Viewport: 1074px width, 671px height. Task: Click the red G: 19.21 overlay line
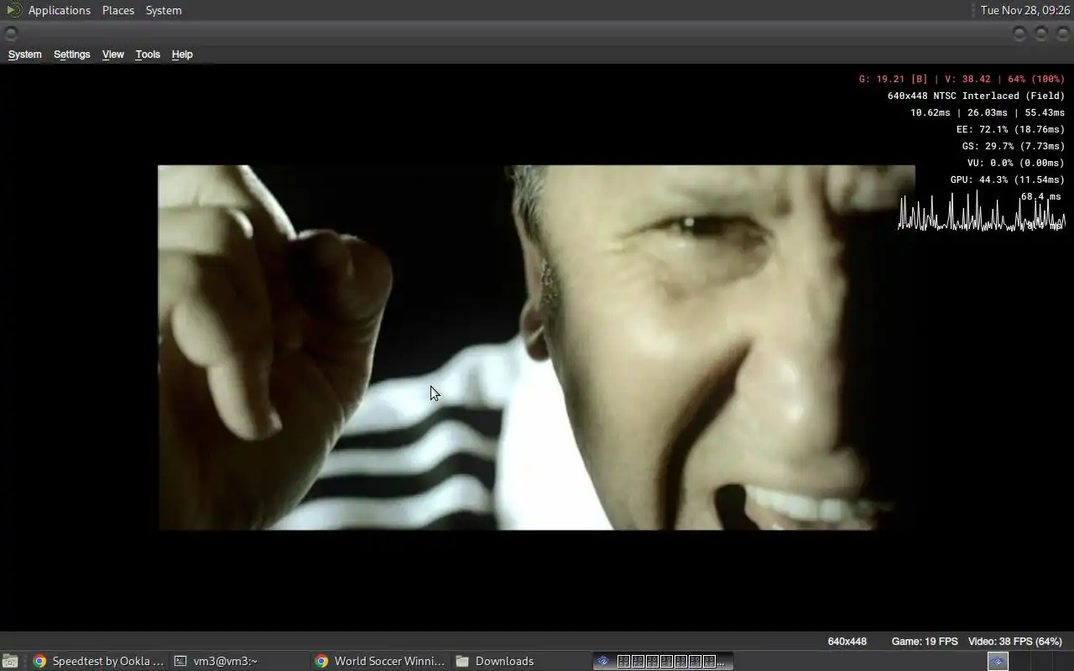coord(962,79)
